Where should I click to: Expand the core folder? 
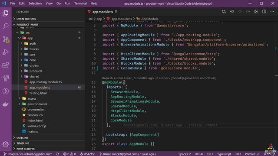[21, 60]
